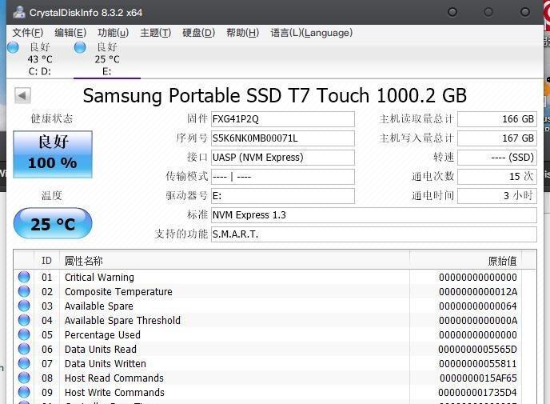Select the C: D: disk tab at 43 °C

pyautogui.click(x=39, y=59)
